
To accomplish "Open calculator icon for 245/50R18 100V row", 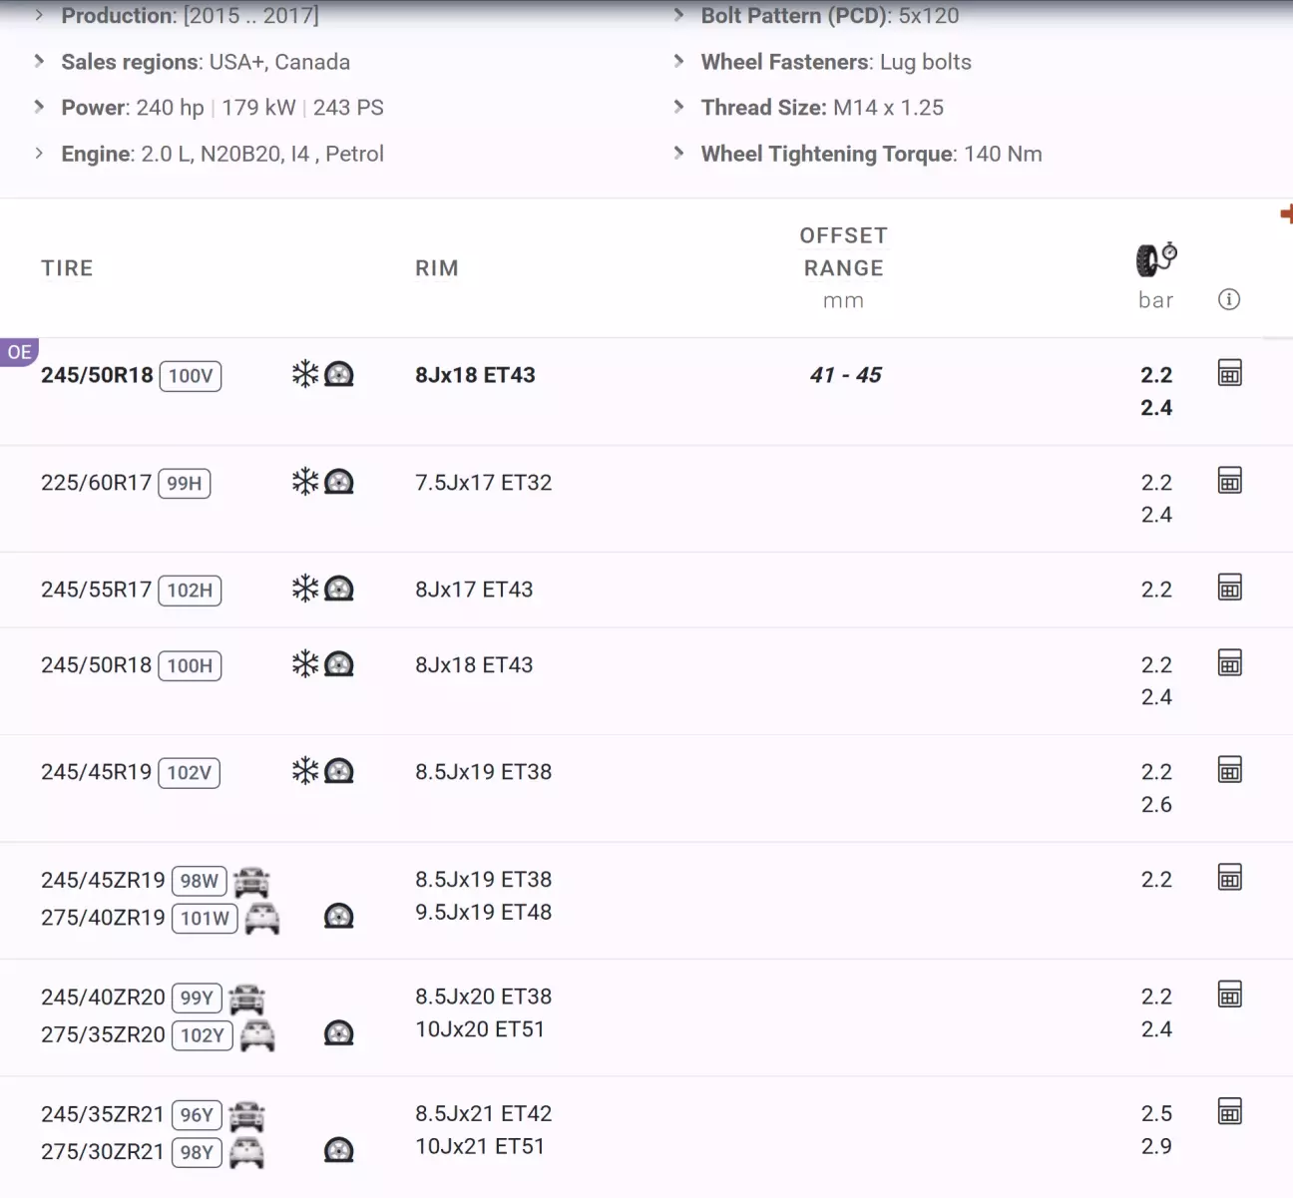I will (1229, 373).
